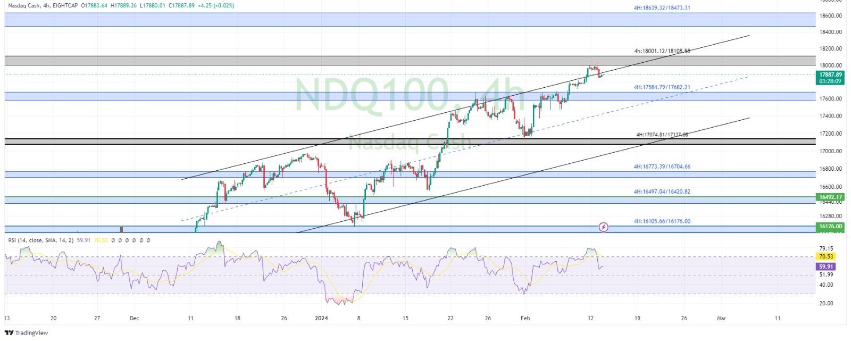Click the blue 16176.00 price tag
Image resolution: width=851 pixels, height=341 pixels.
pos(830,226)
